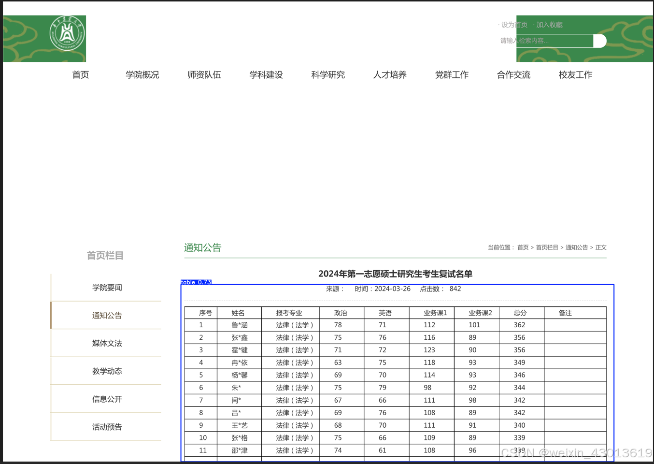Select 信息公开 in the sidebar
Viewport: 654px width, 464px height.
[x=107, y=399]
